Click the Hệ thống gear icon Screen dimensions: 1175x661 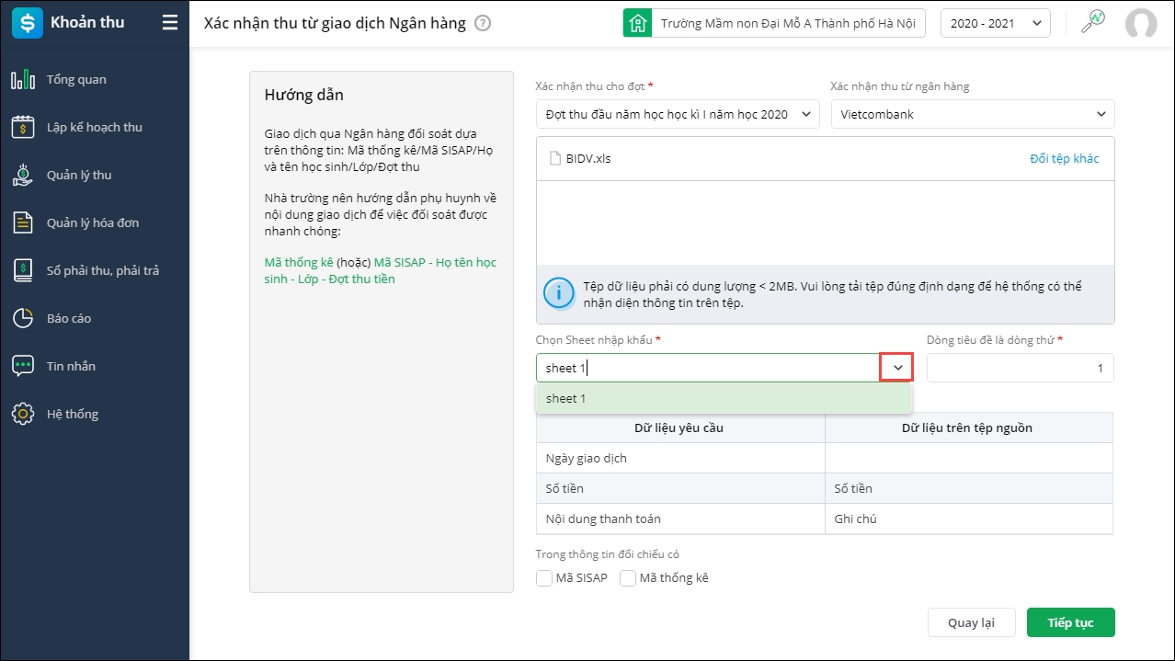[x=23, y=415]
